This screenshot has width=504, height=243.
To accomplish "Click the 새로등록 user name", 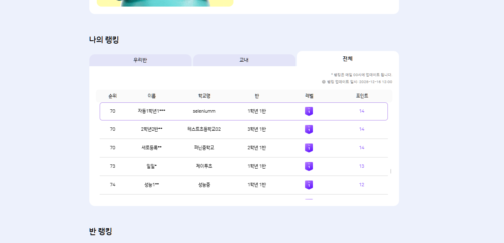I will pyautogui.click(x=152, y=148).
